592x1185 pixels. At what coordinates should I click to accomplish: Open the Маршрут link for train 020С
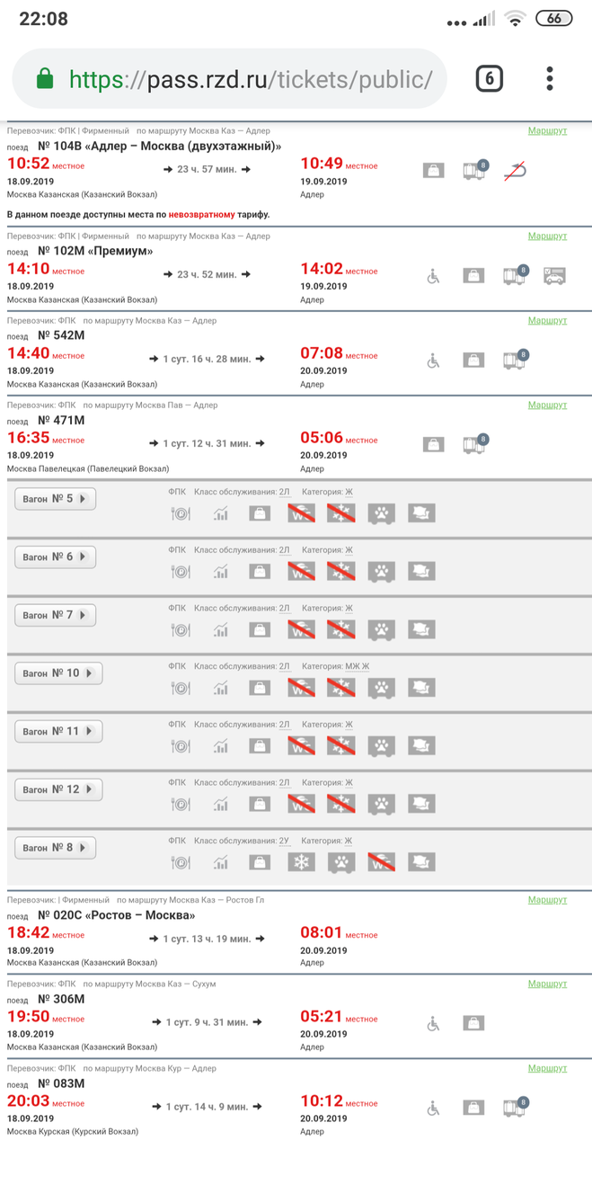click(x=547, y=900)
